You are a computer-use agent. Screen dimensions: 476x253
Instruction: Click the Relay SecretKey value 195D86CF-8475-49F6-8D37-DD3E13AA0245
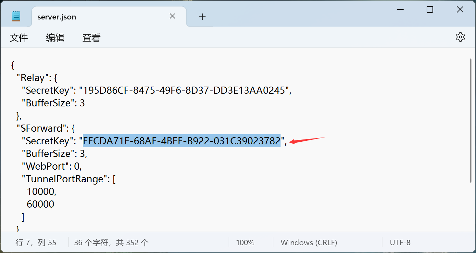184,90
